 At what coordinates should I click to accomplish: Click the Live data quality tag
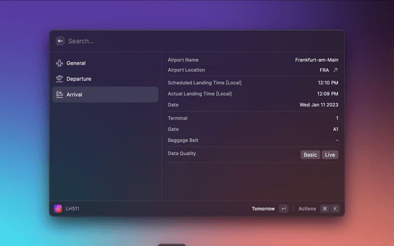pos(330,155)
